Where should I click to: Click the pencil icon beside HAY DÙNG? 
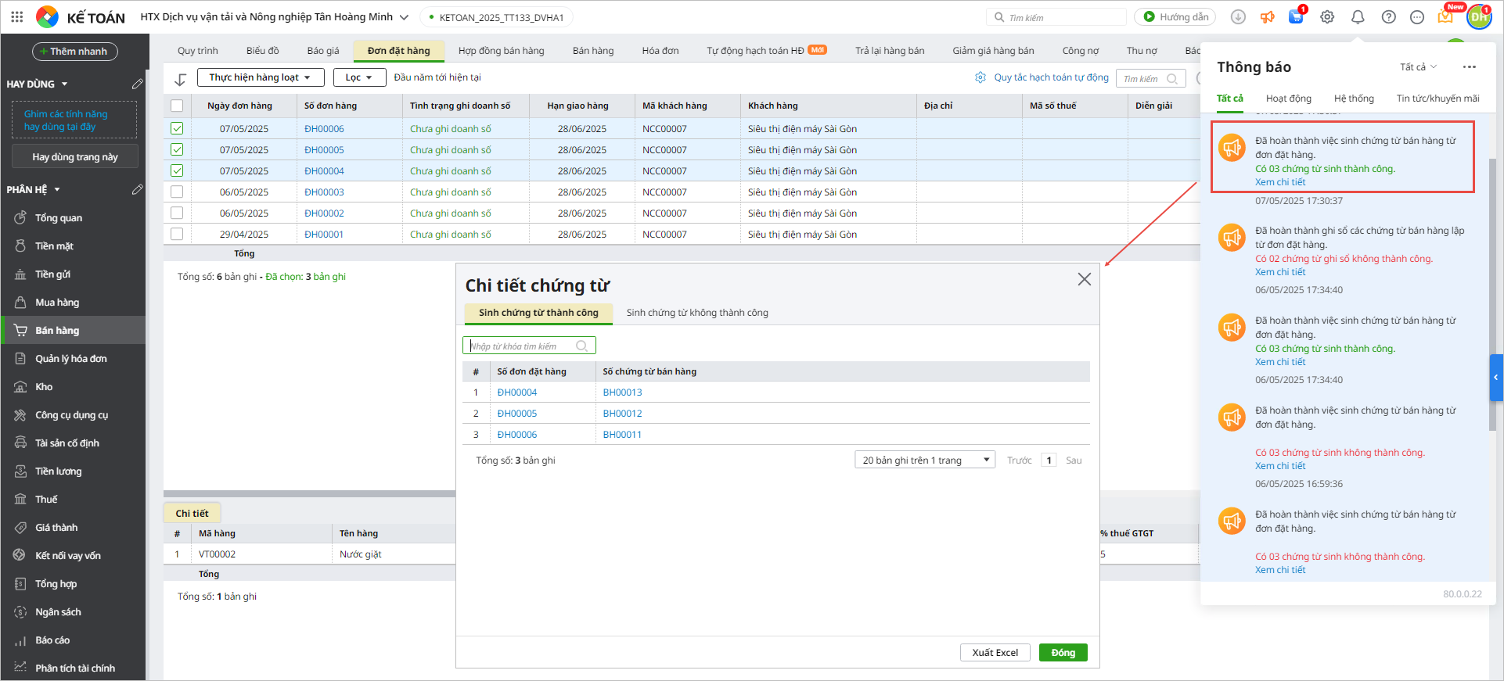pos(137,84)
